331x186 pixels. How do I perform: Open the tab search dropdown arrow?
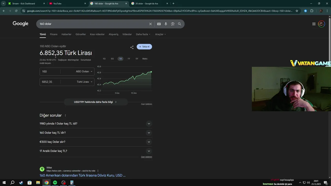click(3, 3)
